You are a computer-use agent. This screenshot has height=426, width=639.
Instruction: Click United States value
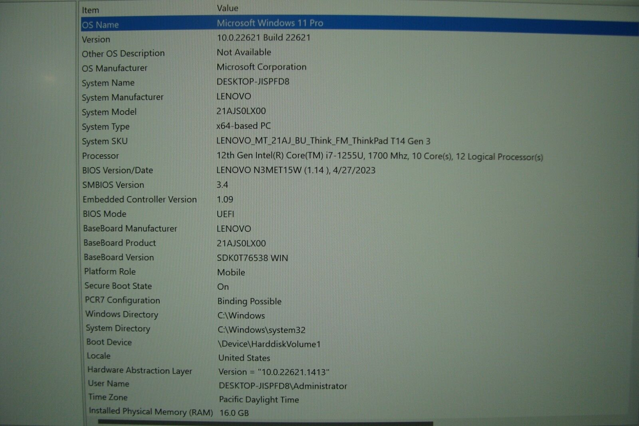point(244,358)
